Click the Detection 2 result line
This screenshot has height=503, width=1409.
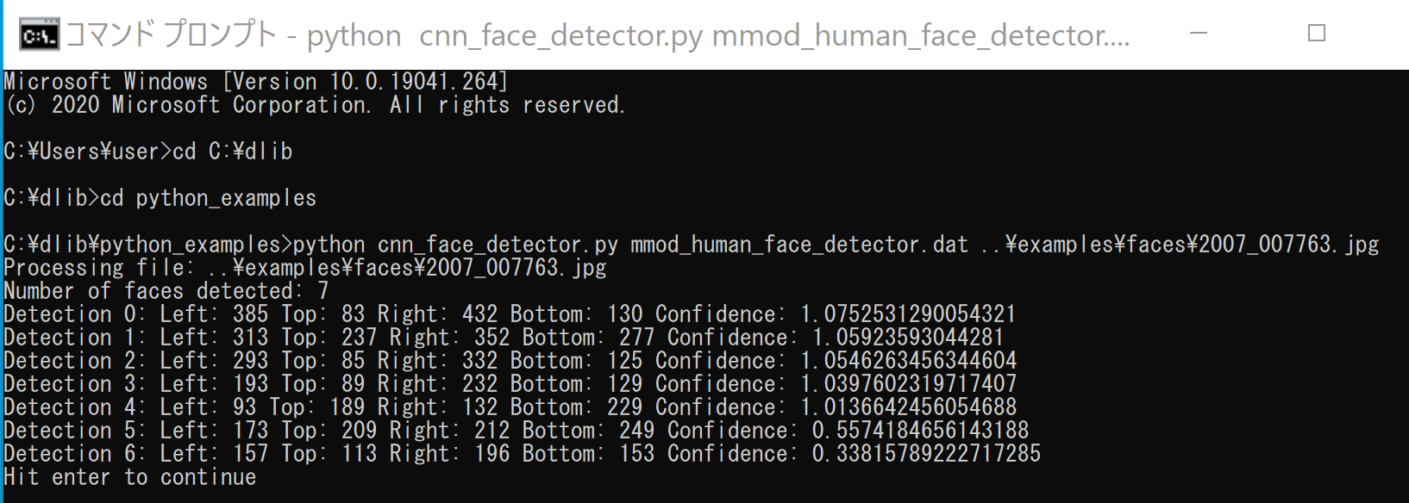point(510,361)
